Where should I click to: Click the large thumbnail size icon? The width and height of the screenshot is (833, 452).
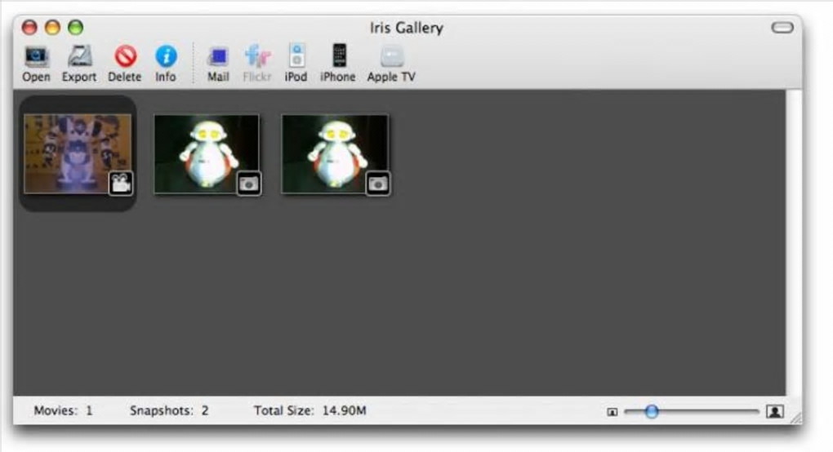775,411
